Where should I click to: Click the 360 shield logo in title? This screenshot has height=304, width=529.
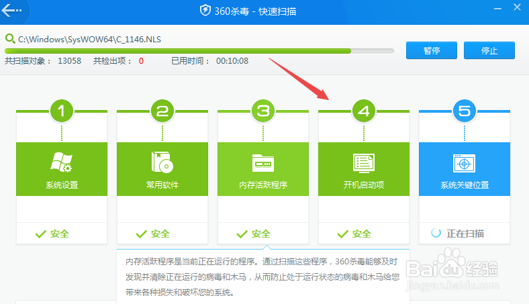[x=205, y=11]
